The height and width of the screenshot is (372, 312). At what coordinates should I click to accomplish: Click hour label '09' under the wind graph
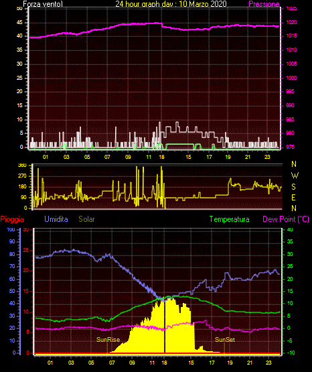coord(128,157)
